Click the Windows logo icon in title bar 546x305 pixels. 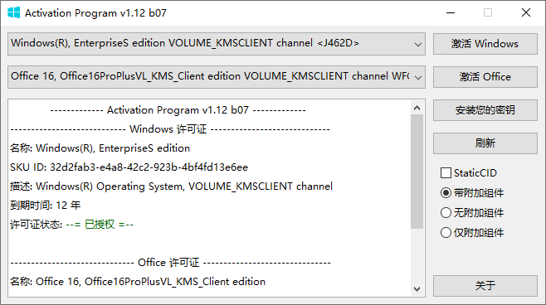(x=13, y=13)
